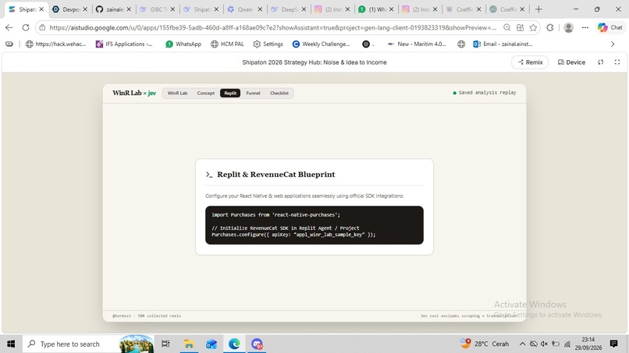Screen dimensions: 629x353
Task: Open the apps grid icon in address bar
Action: 520,27
